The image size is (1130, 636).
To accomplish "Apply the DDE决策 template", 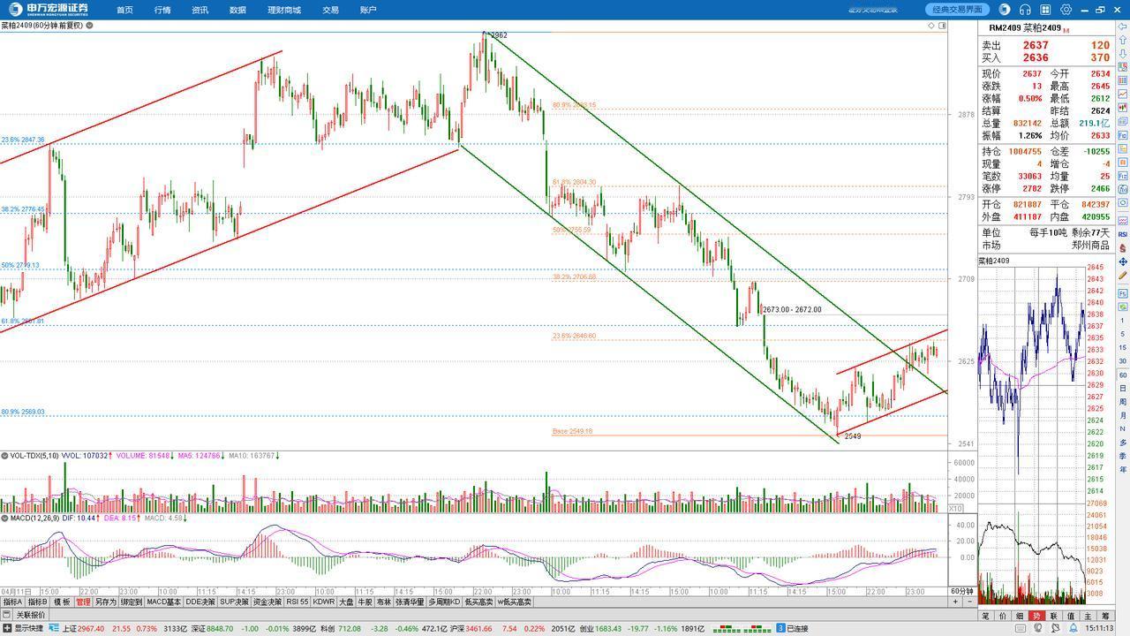I will (x=200, y=602).
